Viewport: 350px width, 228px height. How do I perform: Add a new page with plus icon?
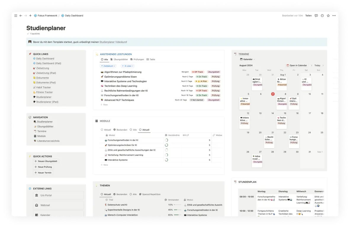[30, 16]
